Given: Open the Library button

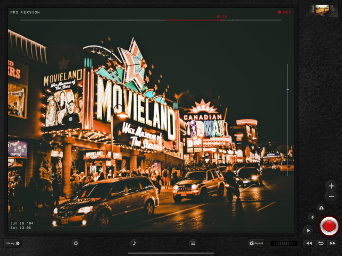Looking at the screenshot, I should coord(12,243).
